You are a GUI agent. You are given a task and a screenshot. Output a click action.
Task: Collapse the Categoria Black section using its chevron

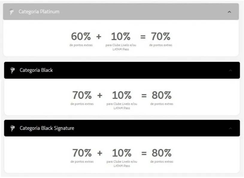[x=230, y=70]
